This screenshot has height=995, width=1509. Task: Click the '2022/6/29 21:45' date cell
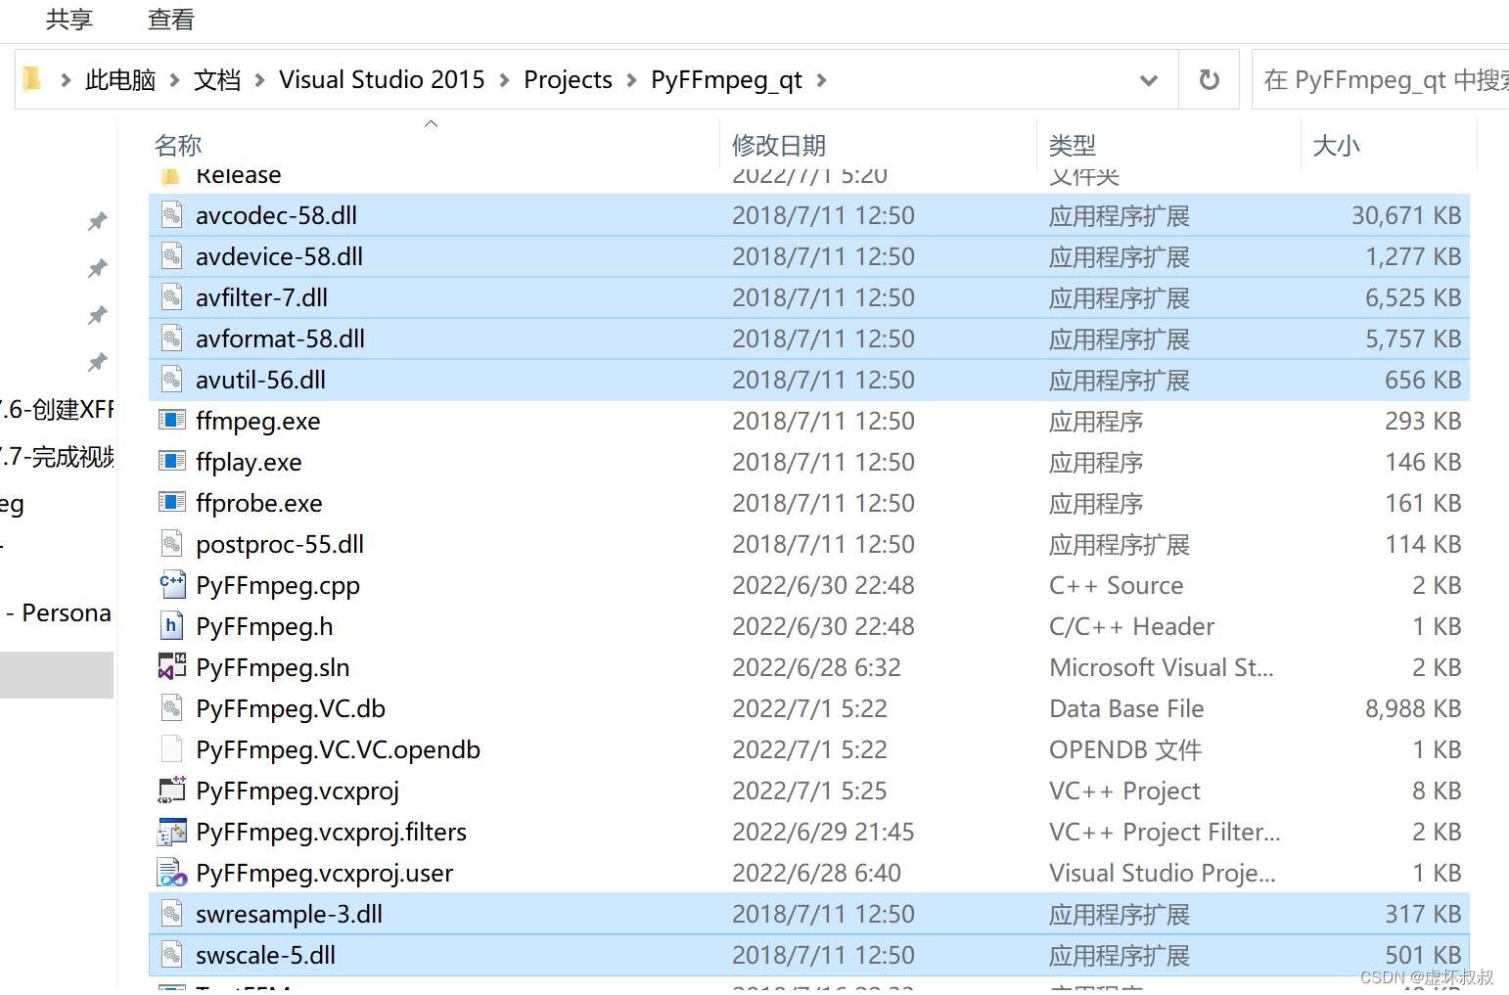pyautogui.click(x=823, y=832)
